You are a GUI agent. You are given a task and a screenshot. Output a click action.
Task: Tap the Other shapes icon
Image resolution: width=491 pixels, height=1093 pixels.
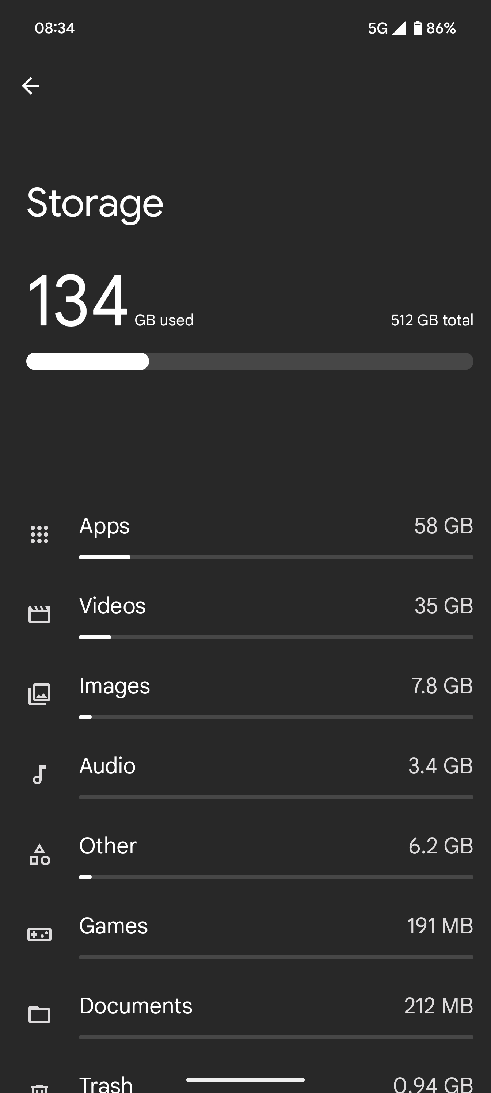tap(39, 854)
